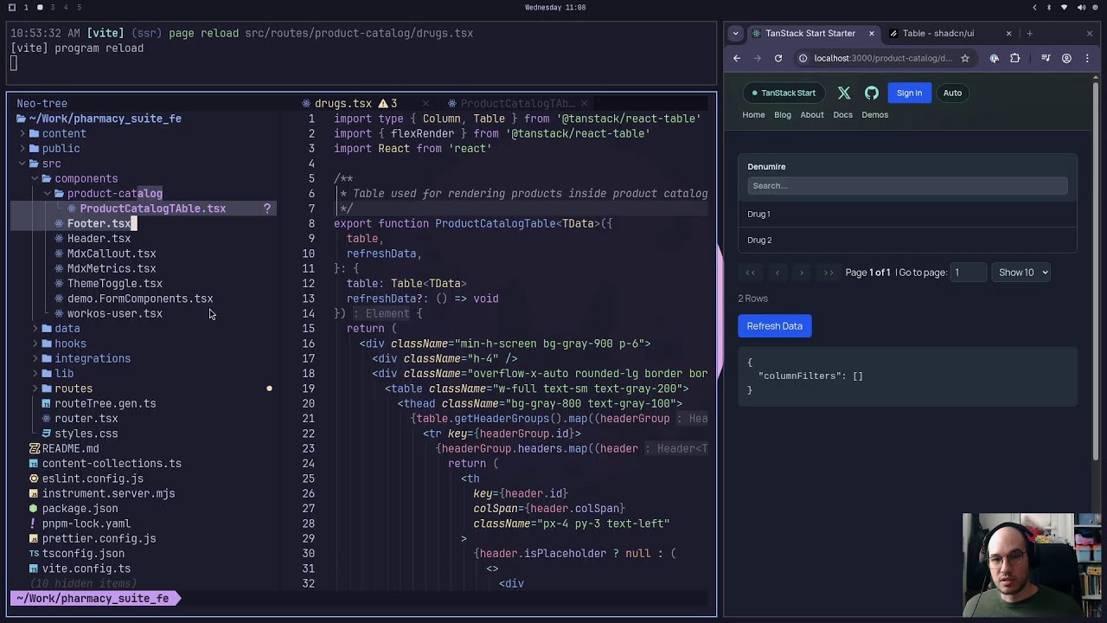This screenshot has height=623, width=1107.
Task: Open the browser extensions puzzle icon
Action: pyautogui.click(x=1015, y=58)
